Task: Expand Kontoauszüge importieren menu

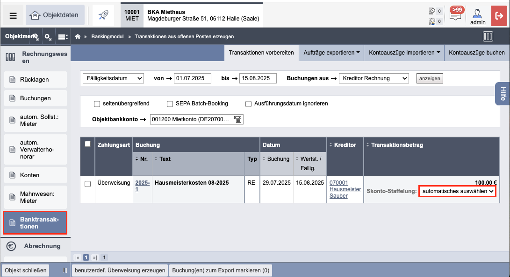Action: click(404, 53)
